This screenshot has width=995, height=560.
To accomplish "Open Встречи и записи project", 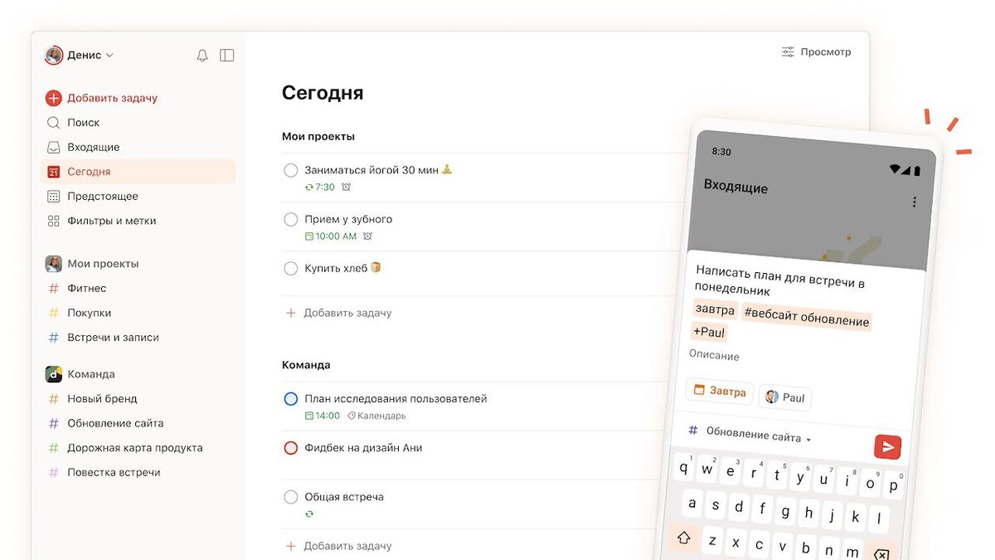I will tap(113, 338).
